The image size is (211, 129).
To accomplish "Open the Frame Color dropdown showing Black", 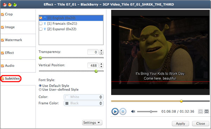I will (x=84, y=103).
